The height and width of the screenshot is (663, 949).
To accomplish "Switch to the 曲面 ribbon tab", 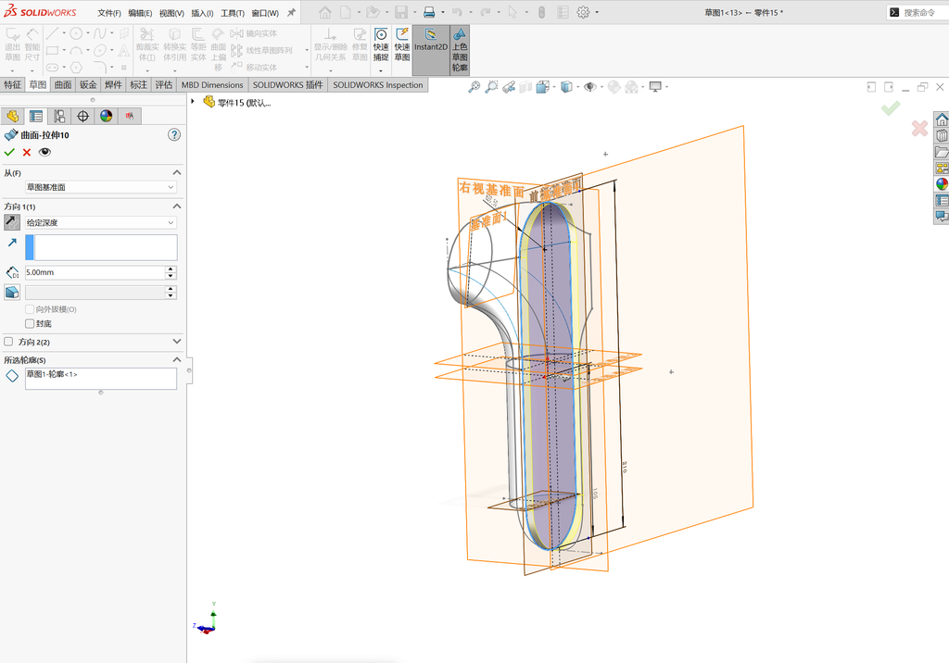I will click(x=63, y=84).
